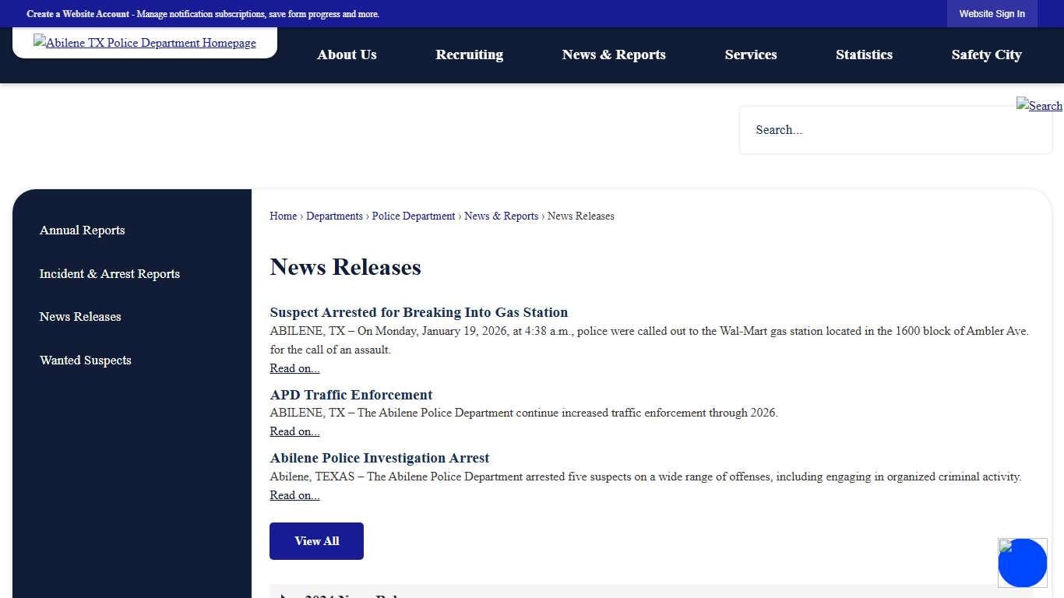1064x598 pixels.
Task: Follow the Departments breadcrumb link
Action: pos(334,216)
